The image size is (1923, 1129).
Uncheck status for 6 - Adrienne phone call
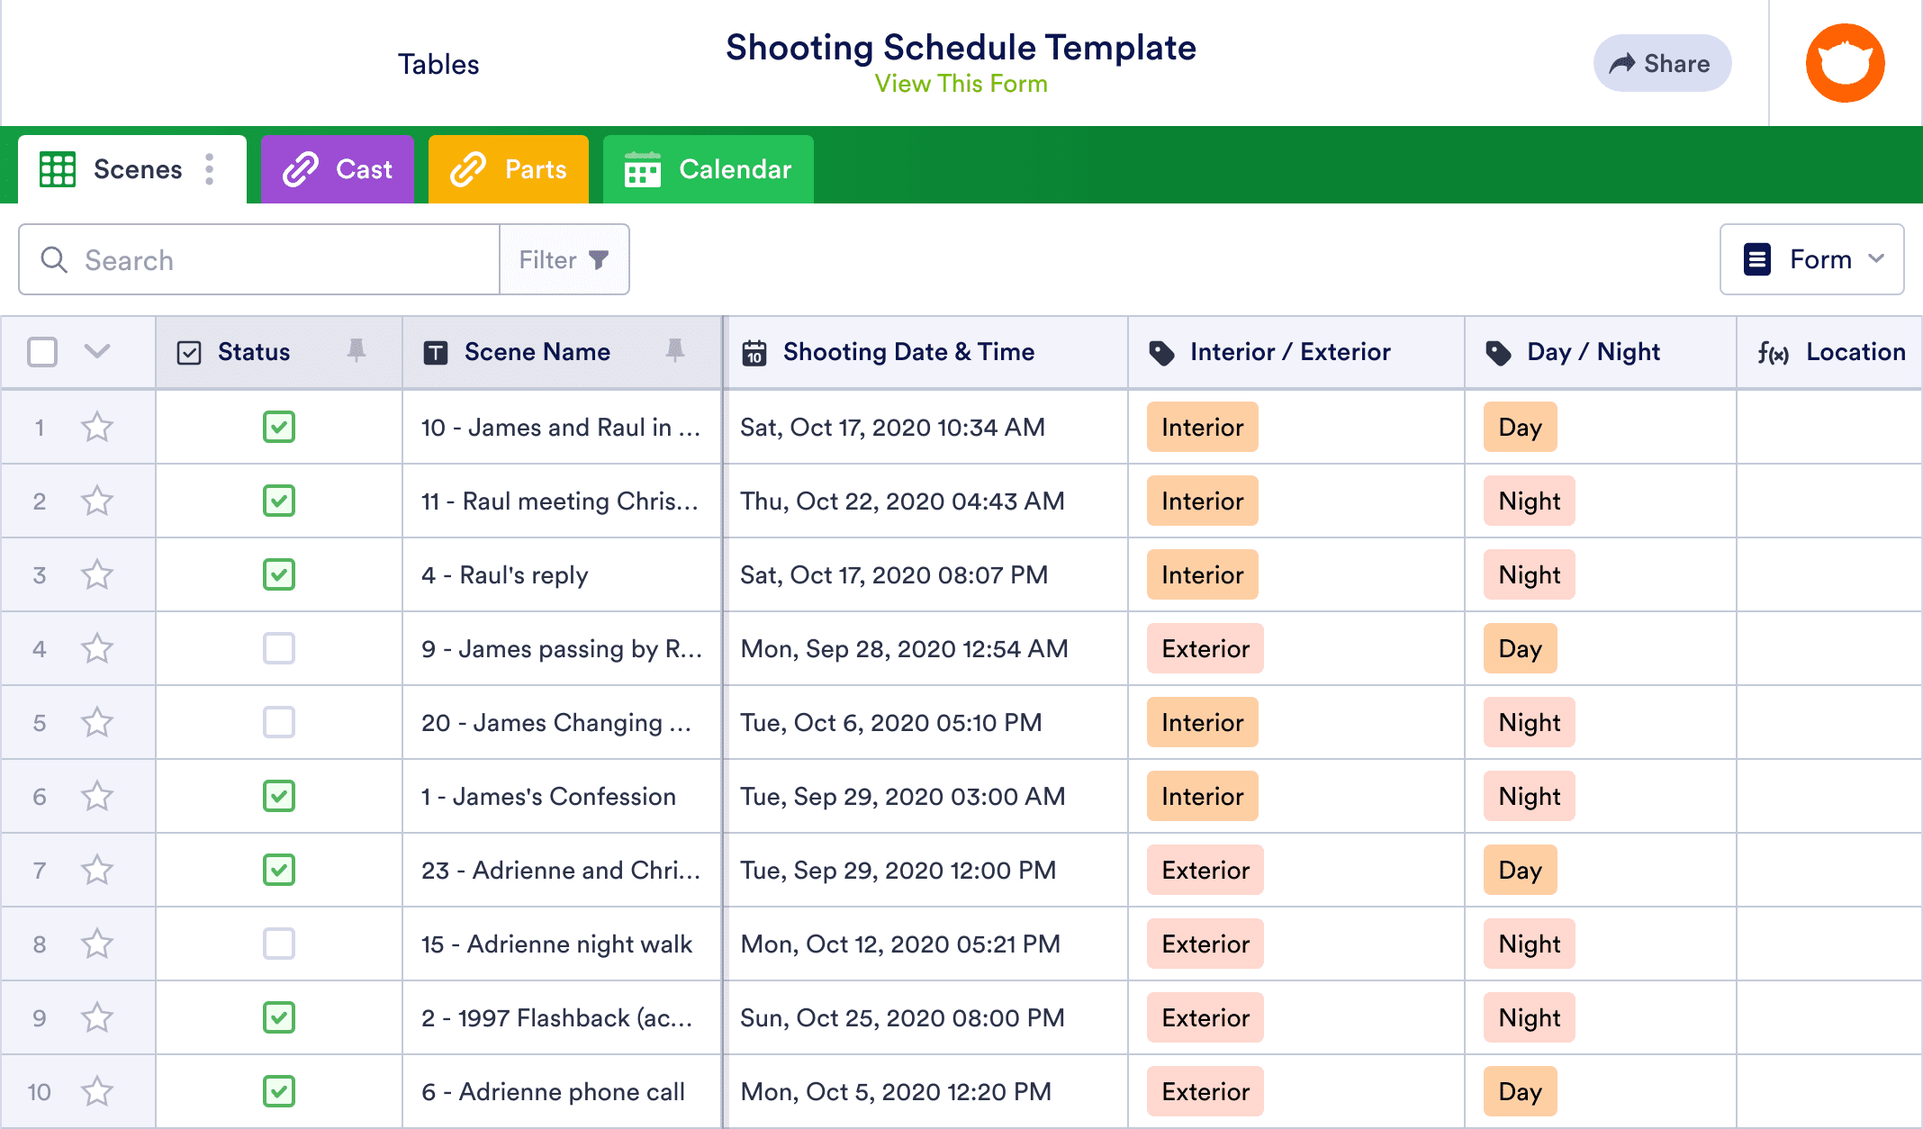point(279,1091)
